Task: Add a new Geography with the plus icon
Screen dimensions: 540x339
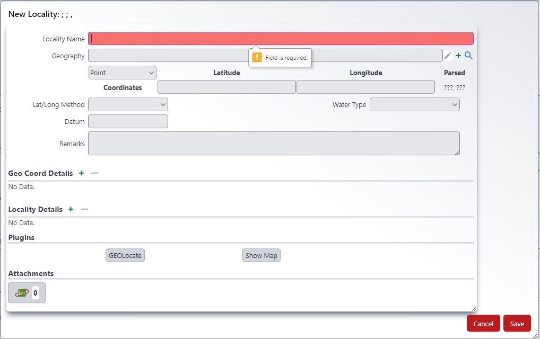Action: [x=458, y=55]
